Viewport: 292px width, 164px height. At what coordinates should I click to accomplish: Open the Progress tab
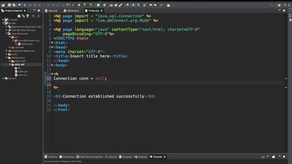coord(141,157)
